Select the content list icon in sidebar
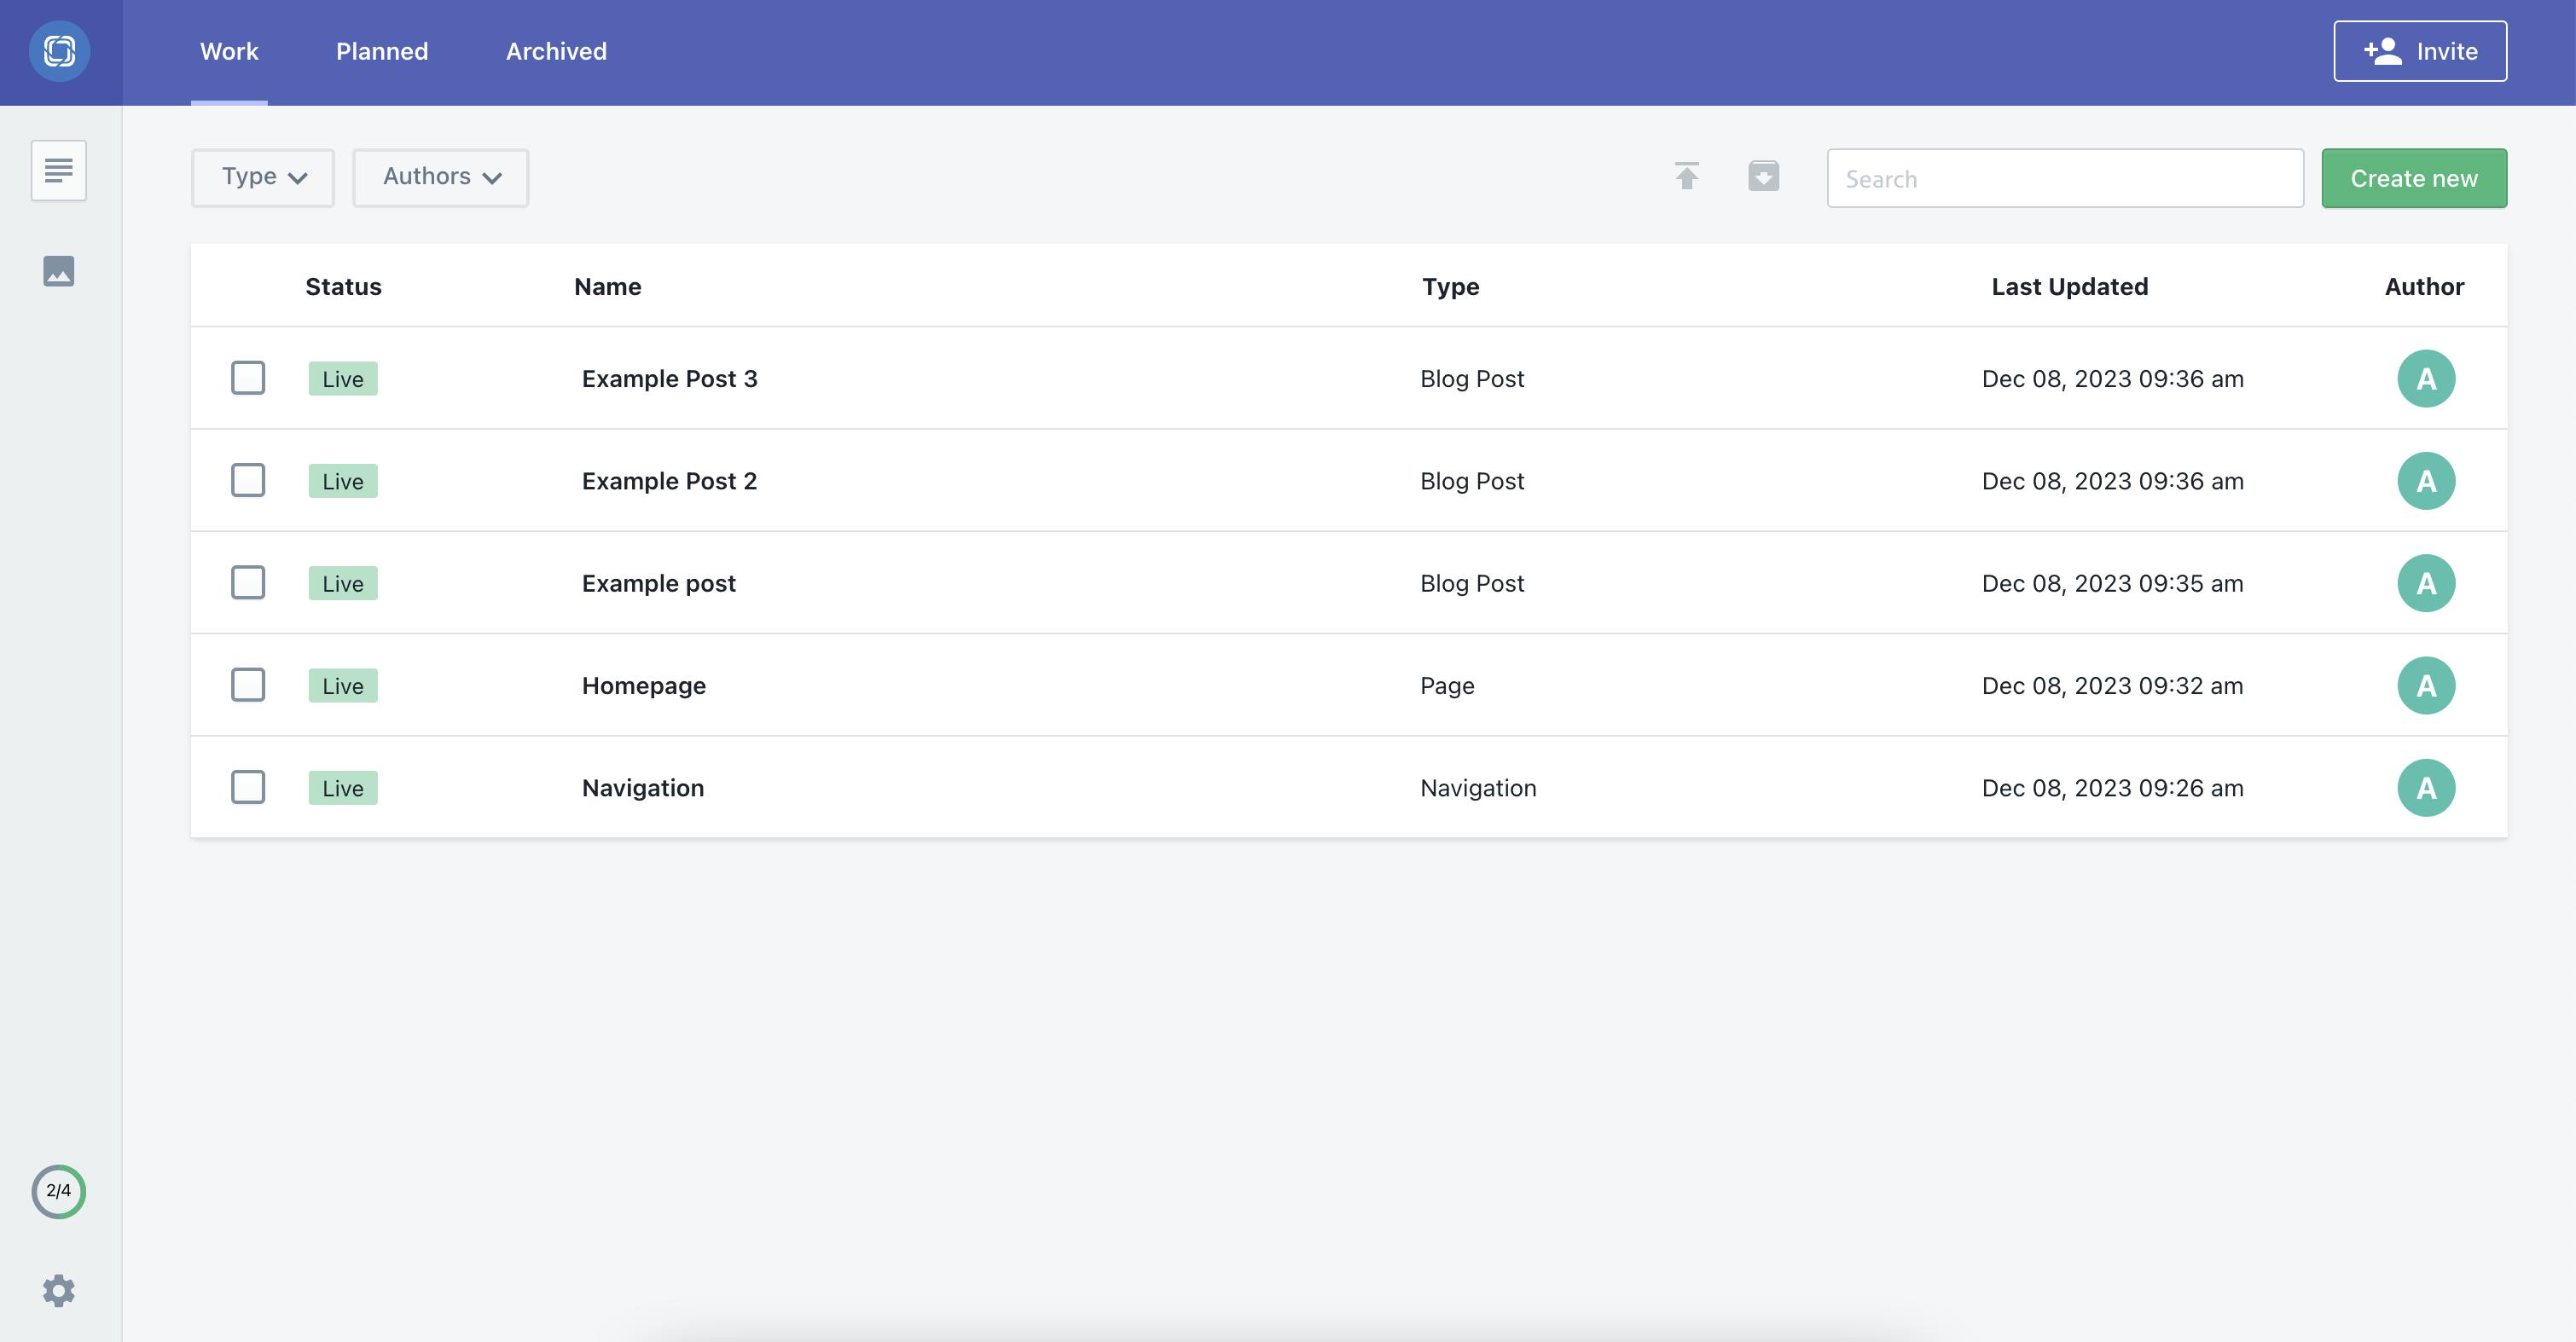2576x1342 pixels. 58,170
